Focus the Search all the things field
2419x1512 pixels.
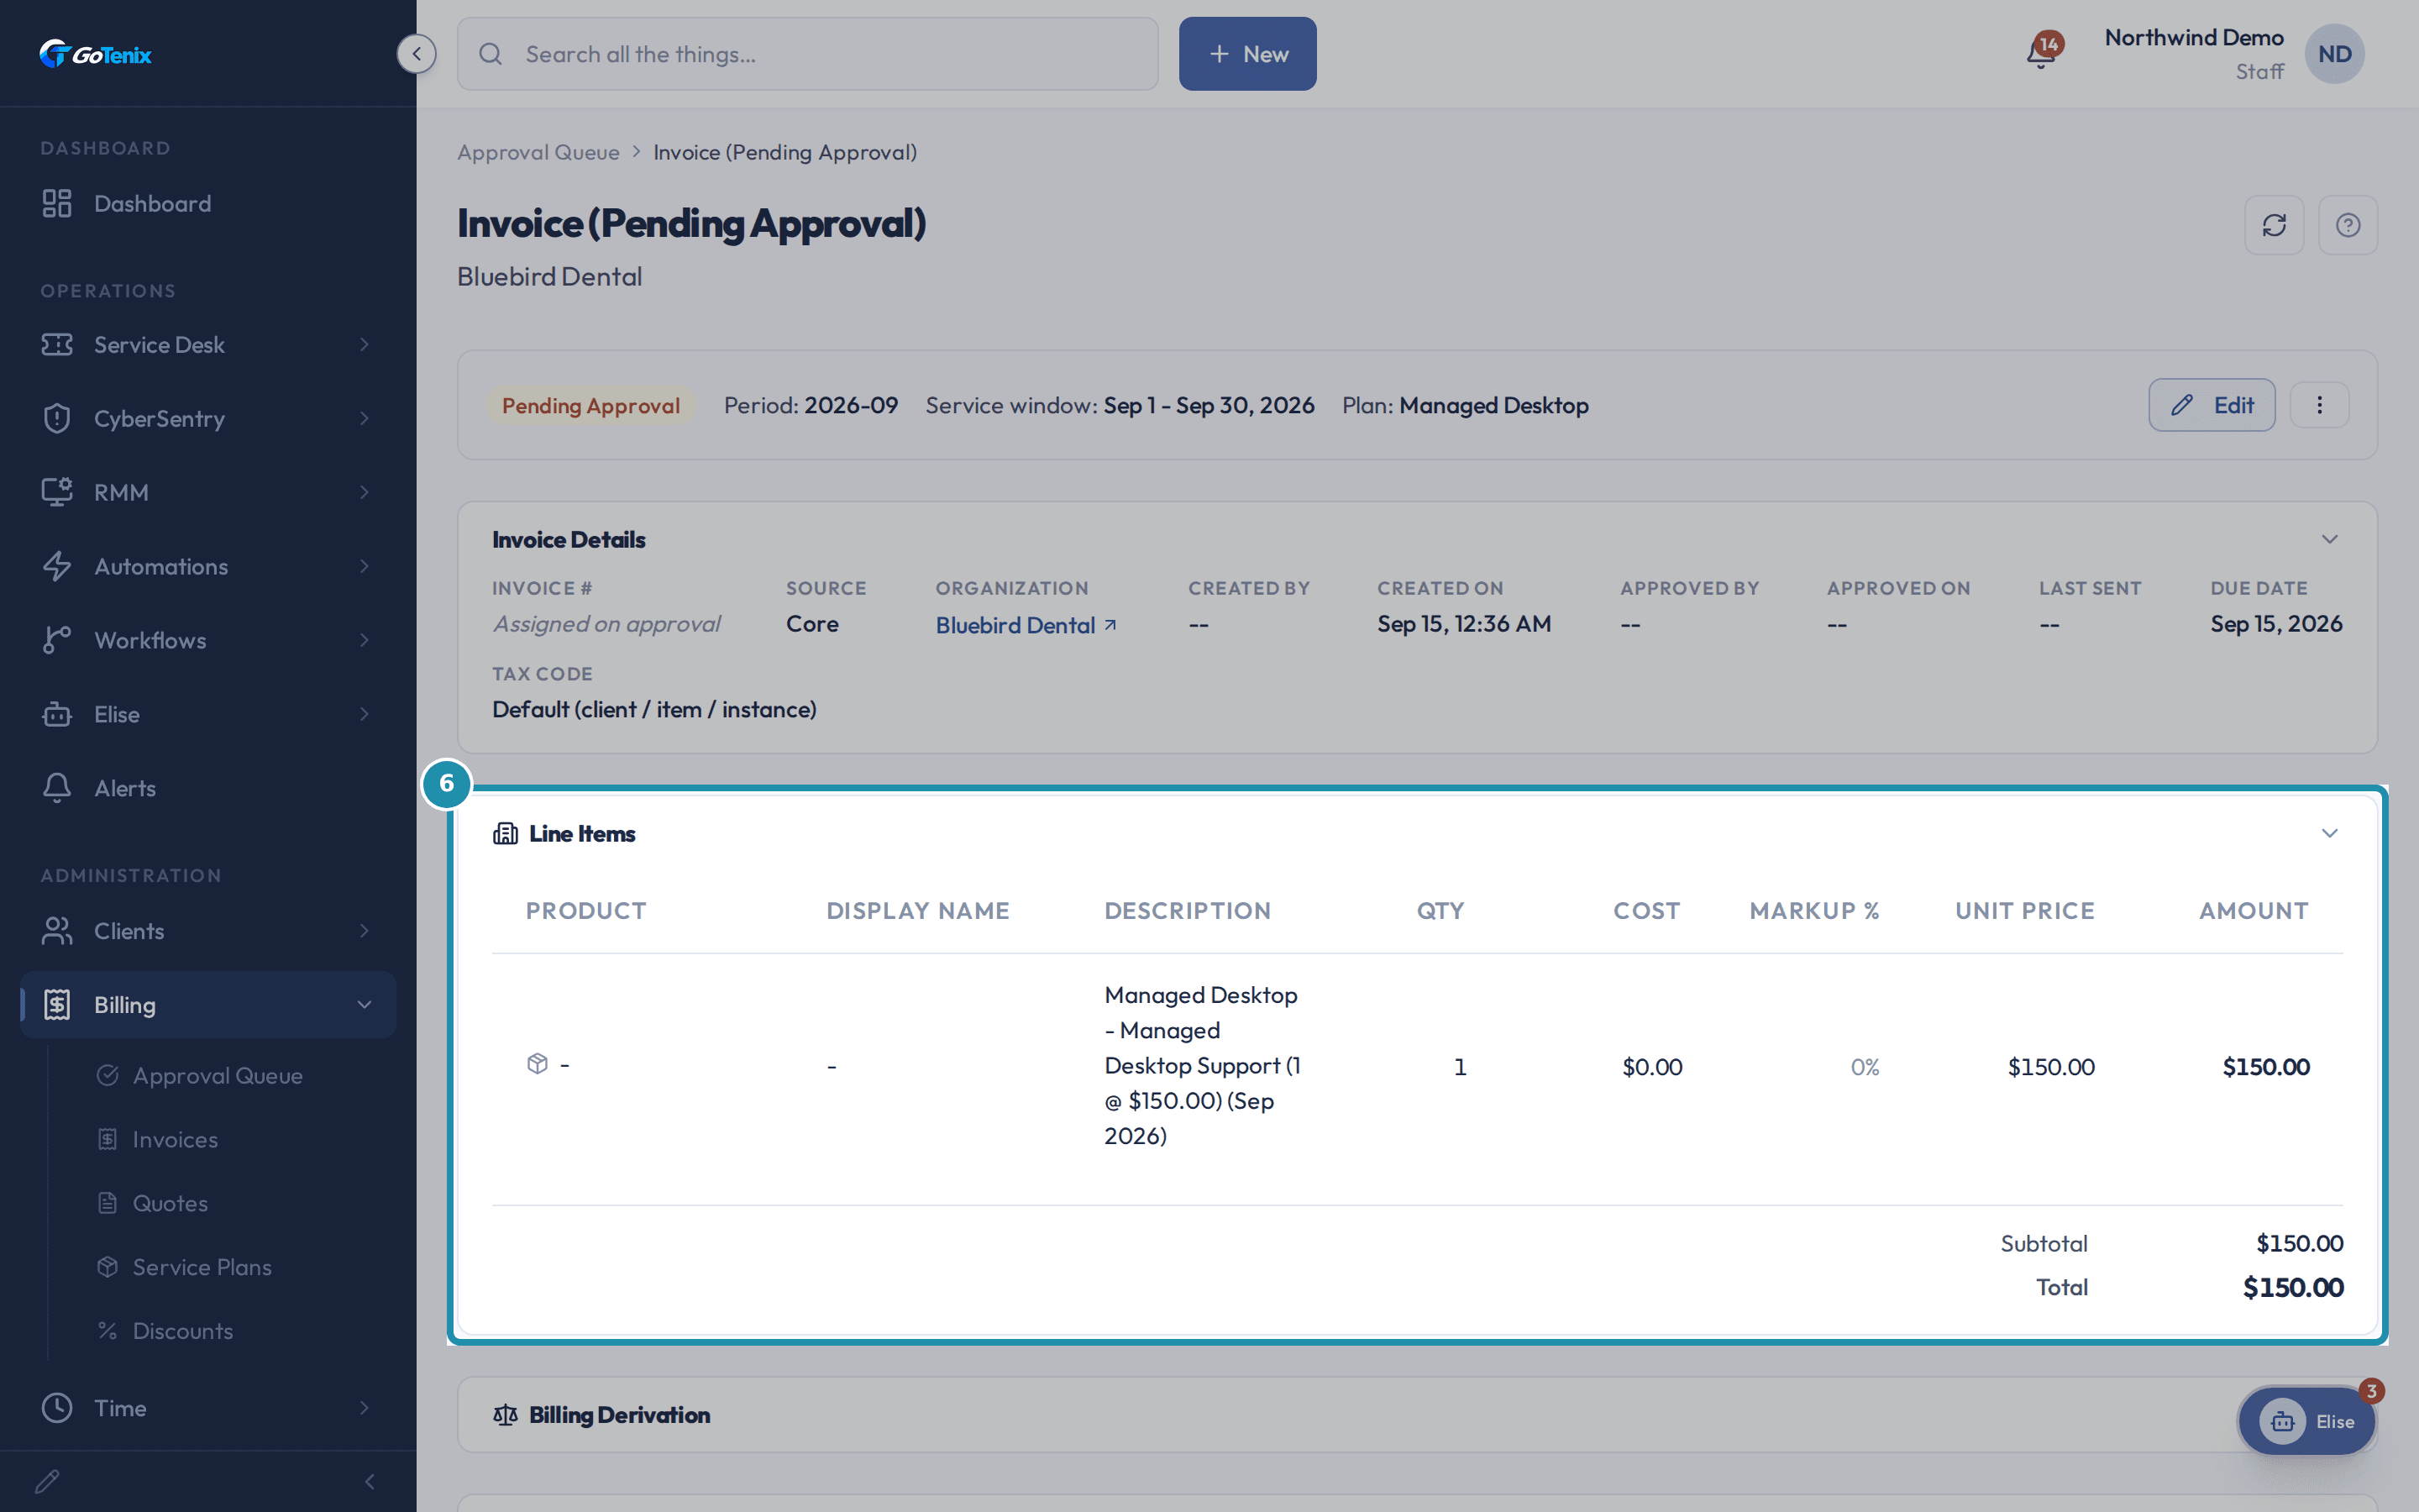pyautogui.click(x=808, y=54)
